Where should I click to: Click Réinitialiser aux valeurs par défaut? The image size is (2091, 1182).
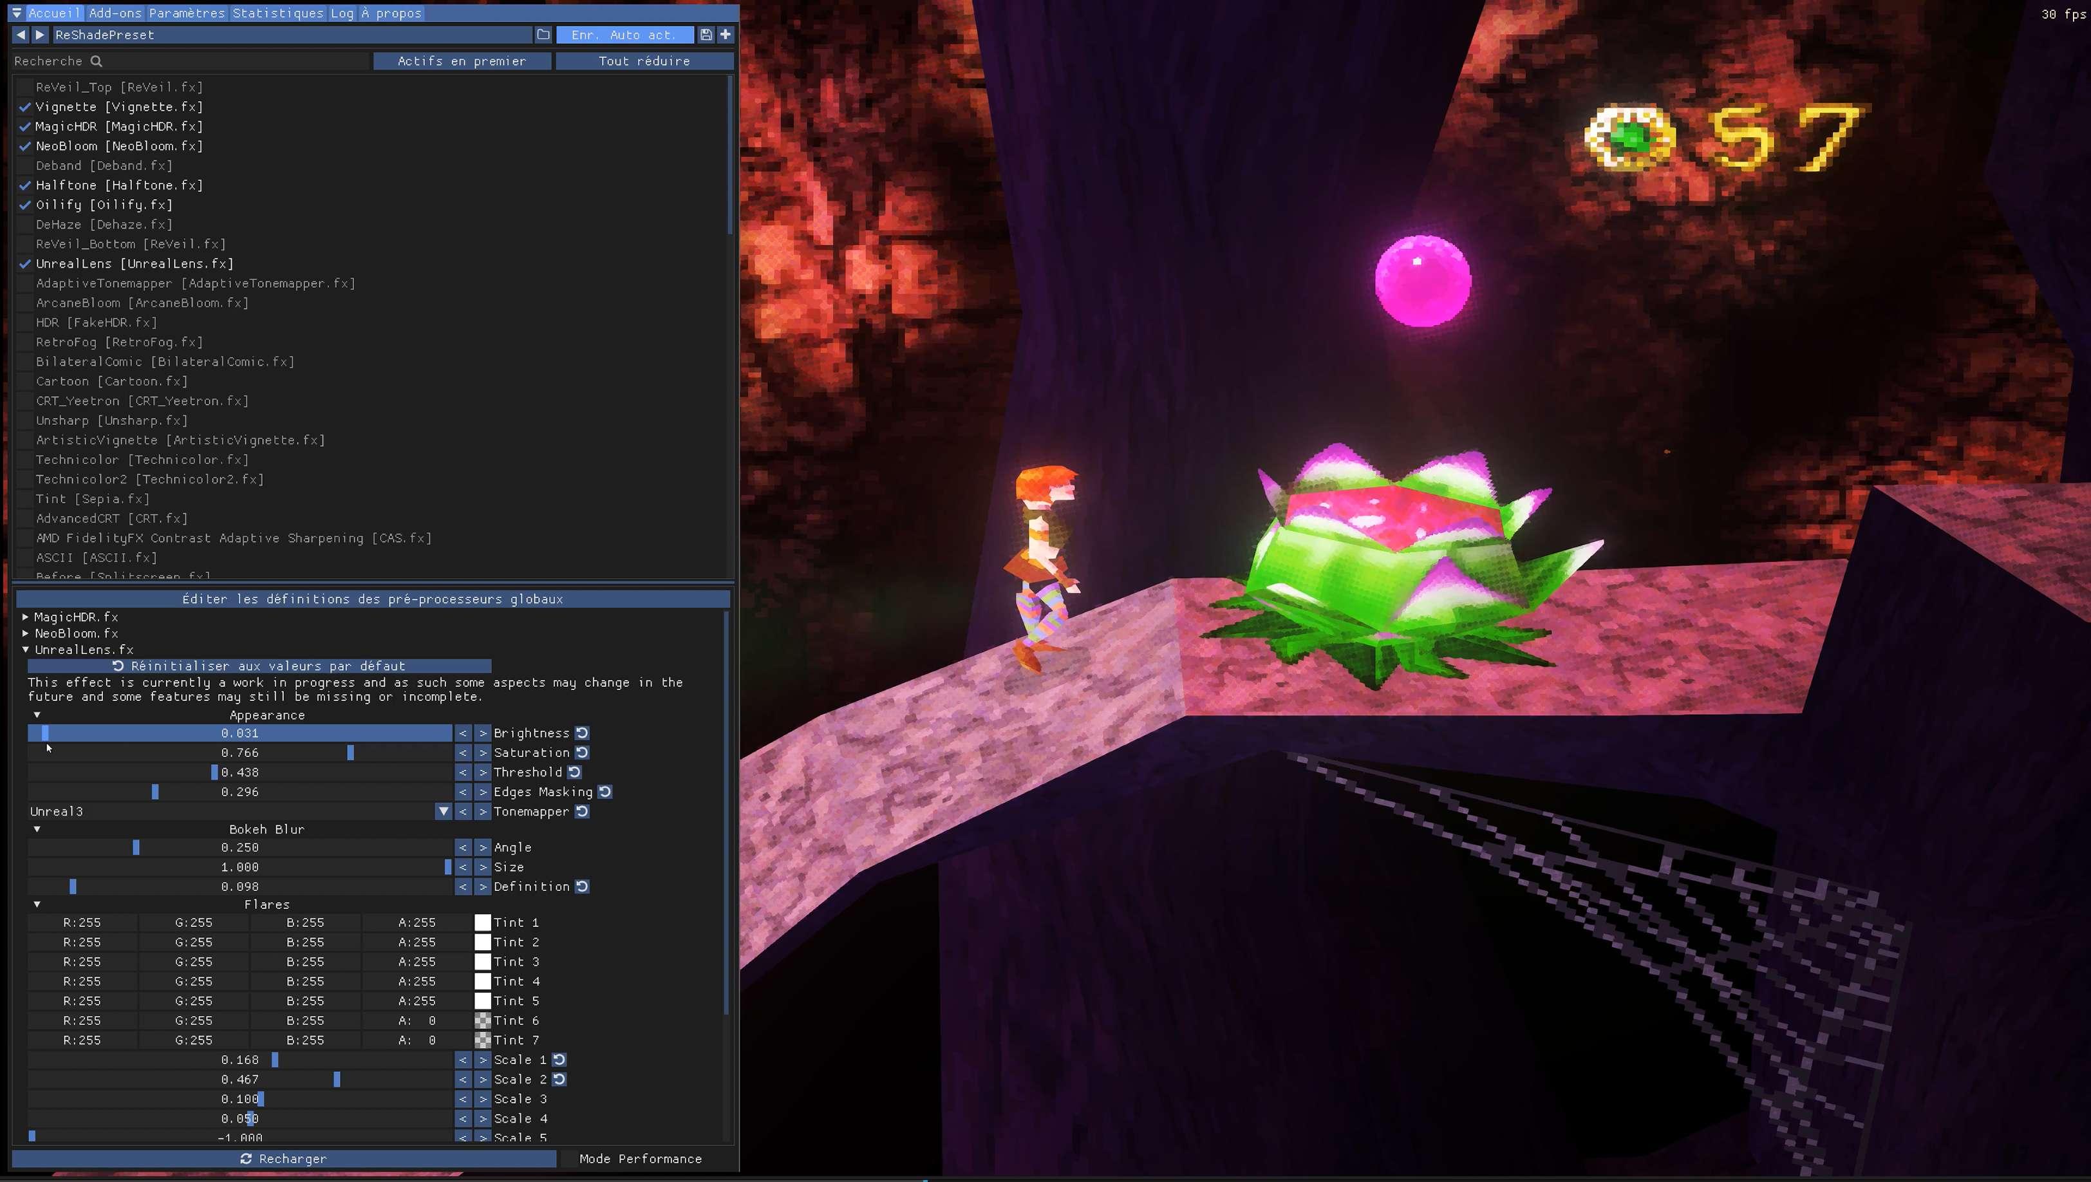pyautogui.click(x=259, y=666)
